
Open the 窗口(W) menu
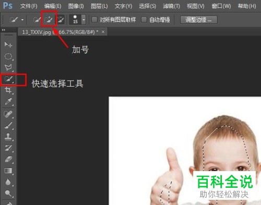point(221,6)
